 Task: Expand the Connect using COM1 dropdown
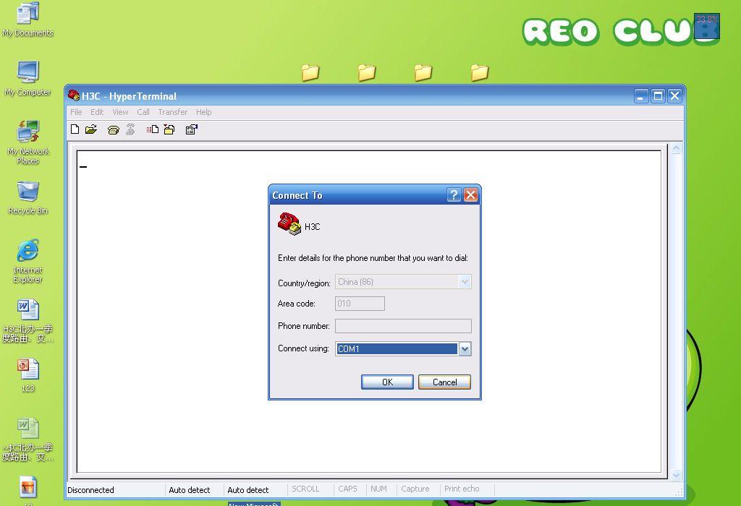(x=465, y=349)
